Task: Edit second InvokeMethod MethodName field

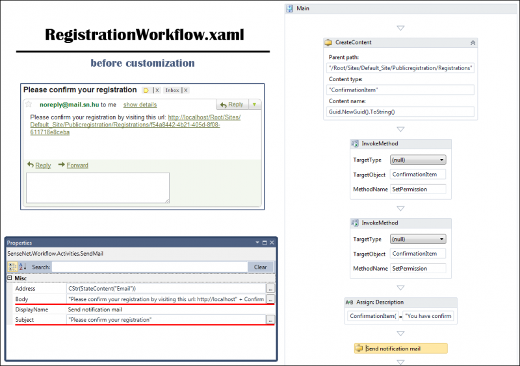Action: pyautogui.click(x=418, y=268)
